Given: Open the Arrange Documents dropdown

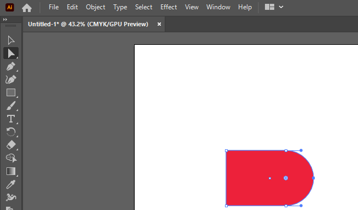Looking at the screenshot, I should tap(274, 7).
